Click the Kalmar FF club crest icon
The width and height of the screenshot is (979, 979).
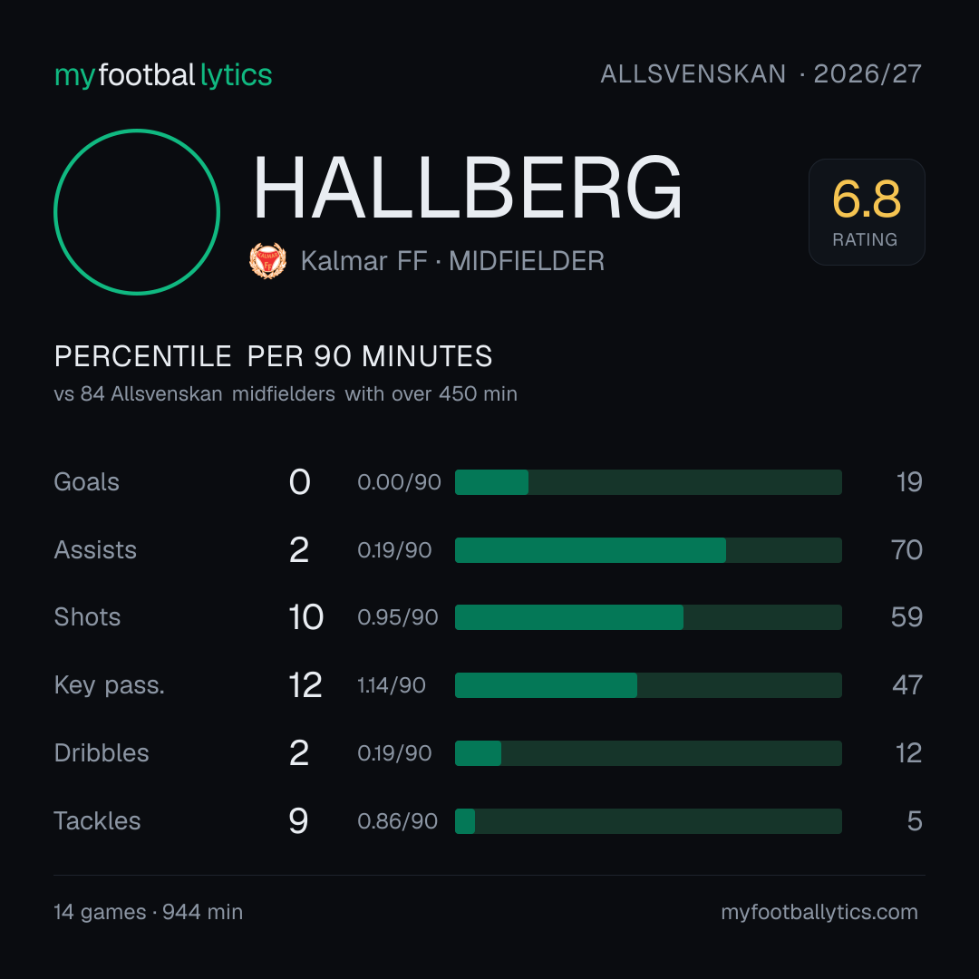(267, 260)
